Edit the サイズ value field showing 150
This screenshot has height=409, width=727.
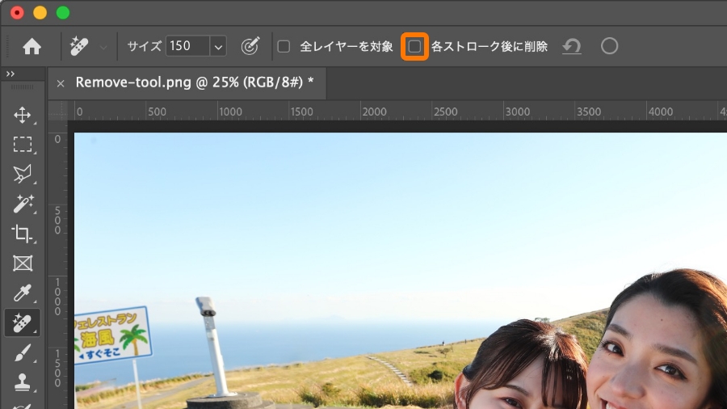pyautogui.click(x=187, y=46)
